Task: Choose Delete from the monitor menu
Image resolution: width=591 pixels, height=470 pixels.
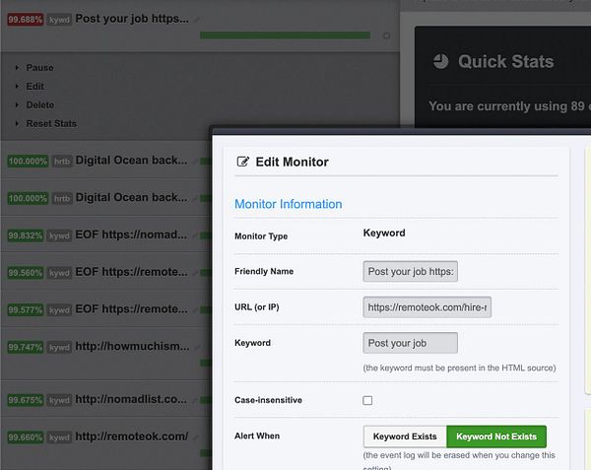Action: [x=40, y=105]
